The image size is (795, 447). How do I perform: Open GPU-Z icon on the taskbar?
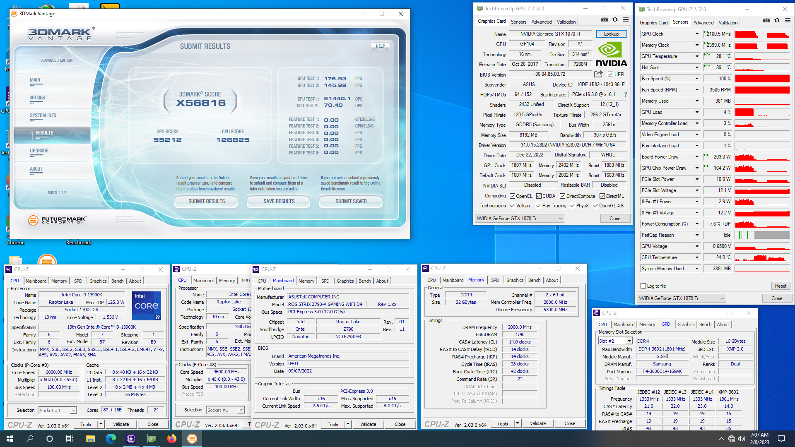[x=151, y=439]
